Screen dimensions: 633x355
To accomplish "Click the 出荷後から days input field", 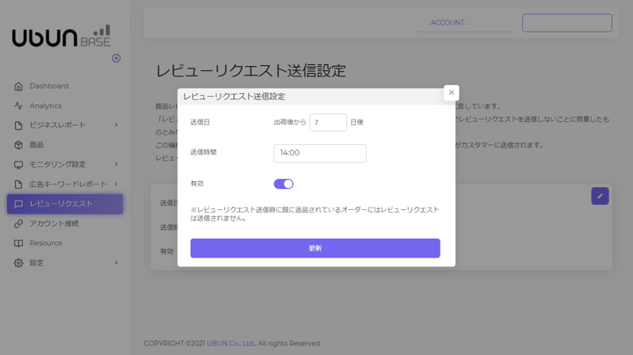I will (328, 122).
